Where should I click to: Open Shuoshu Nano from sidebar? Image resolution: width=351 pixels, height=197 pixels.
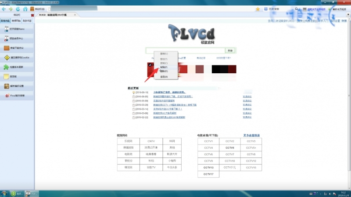pyautogui.click(x=17, y=29)
